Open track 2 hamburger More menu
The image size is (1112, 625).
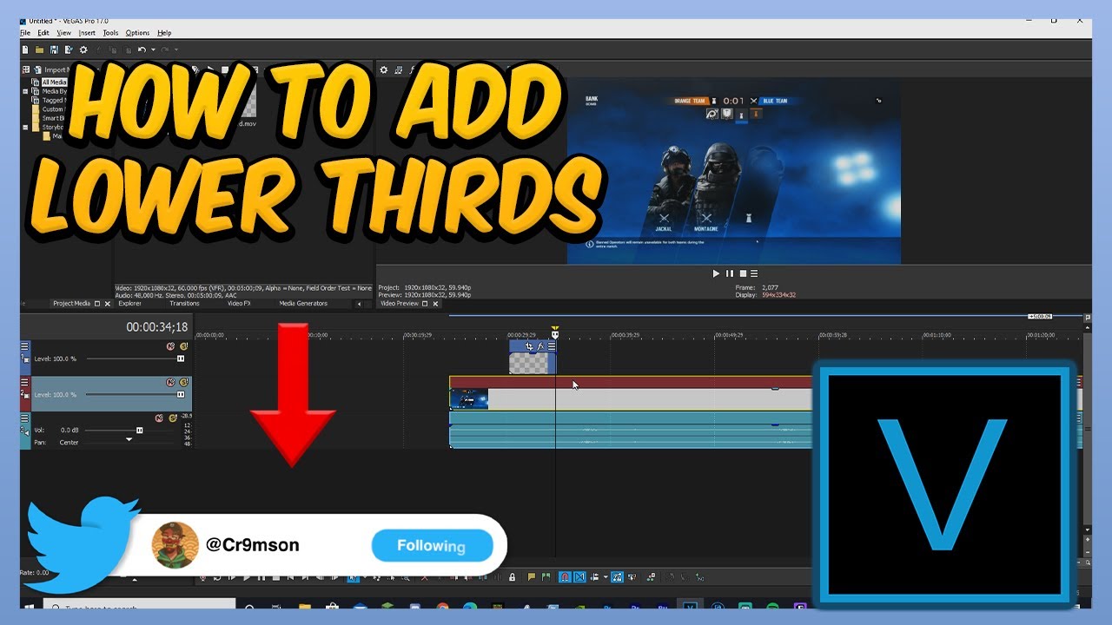click(24, 382)
